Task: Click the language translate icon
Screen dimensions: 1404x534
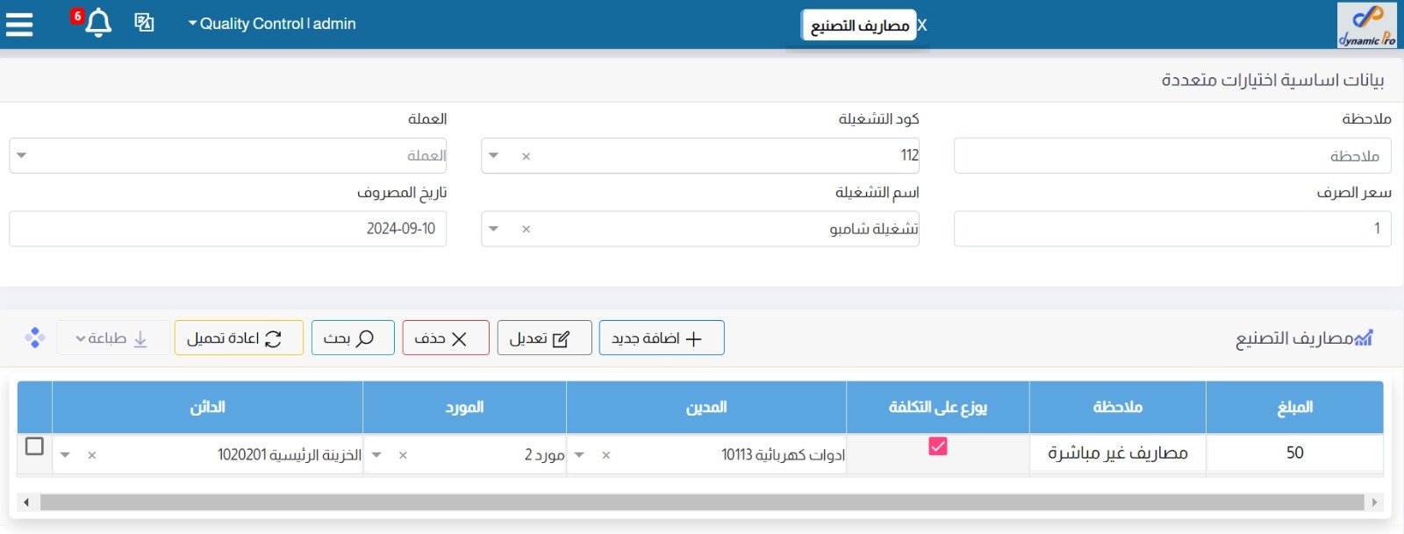Action: pos(144,23)
